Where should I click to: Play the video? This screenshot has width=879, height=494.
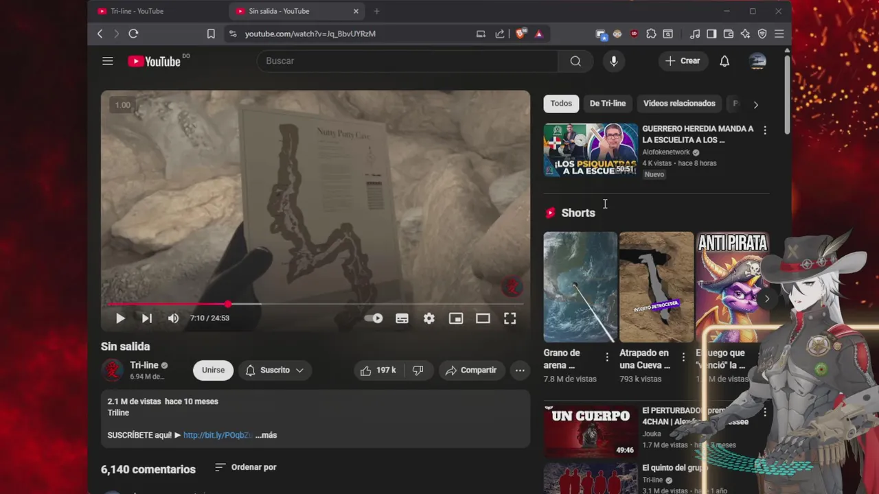(x=120, y=318)
